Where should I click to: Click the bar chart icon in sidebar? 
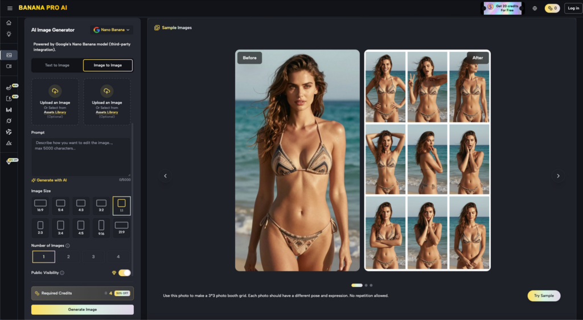coord(9,109)
